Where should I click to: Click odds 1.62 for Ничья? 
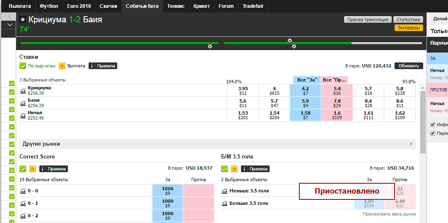pos(400,115)
